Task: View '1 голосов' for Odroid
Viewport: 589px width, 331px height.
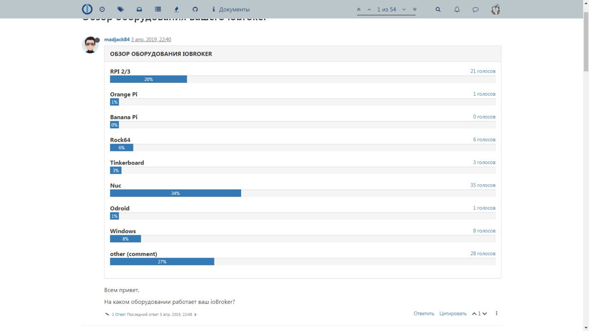Action: click(484, 208)
